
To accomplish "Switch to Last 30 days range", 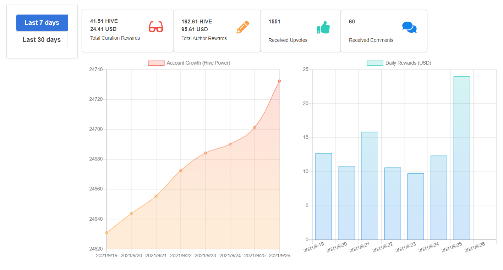I will pyautogui.click(x=42, y=40).
